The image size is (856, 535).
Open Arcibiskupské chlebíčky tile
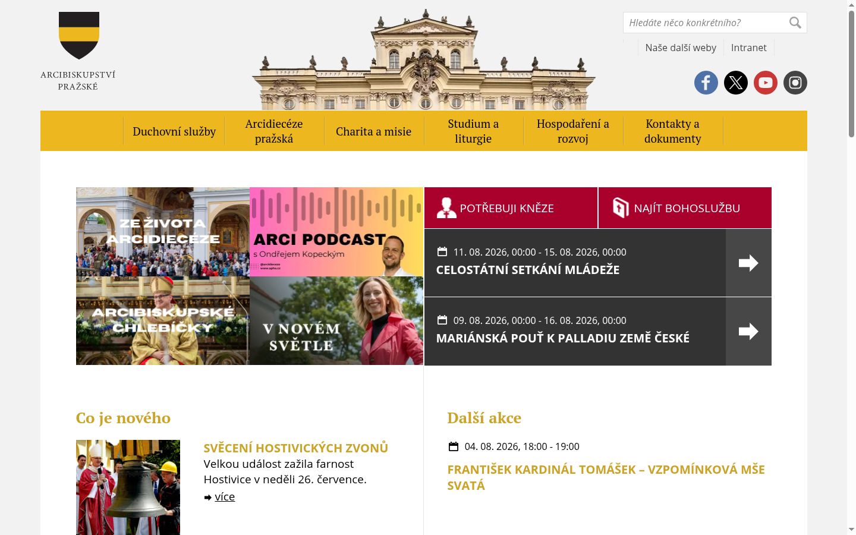[x=163, y=320]
